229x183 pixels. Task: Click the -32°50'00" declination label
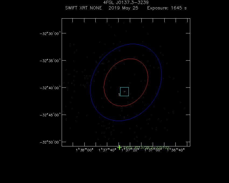(x=50, y=142)
